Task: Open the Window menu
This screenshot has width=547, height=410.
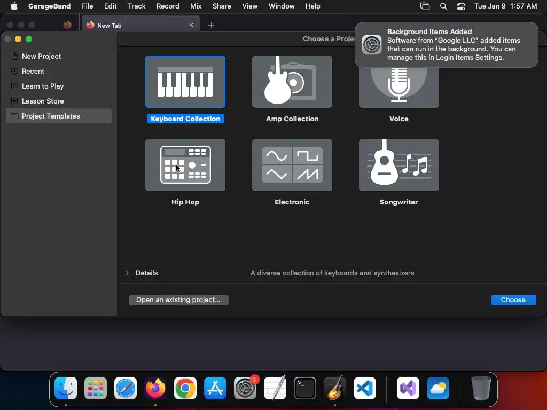Action: pyautogui.click(x=282, y=6)
